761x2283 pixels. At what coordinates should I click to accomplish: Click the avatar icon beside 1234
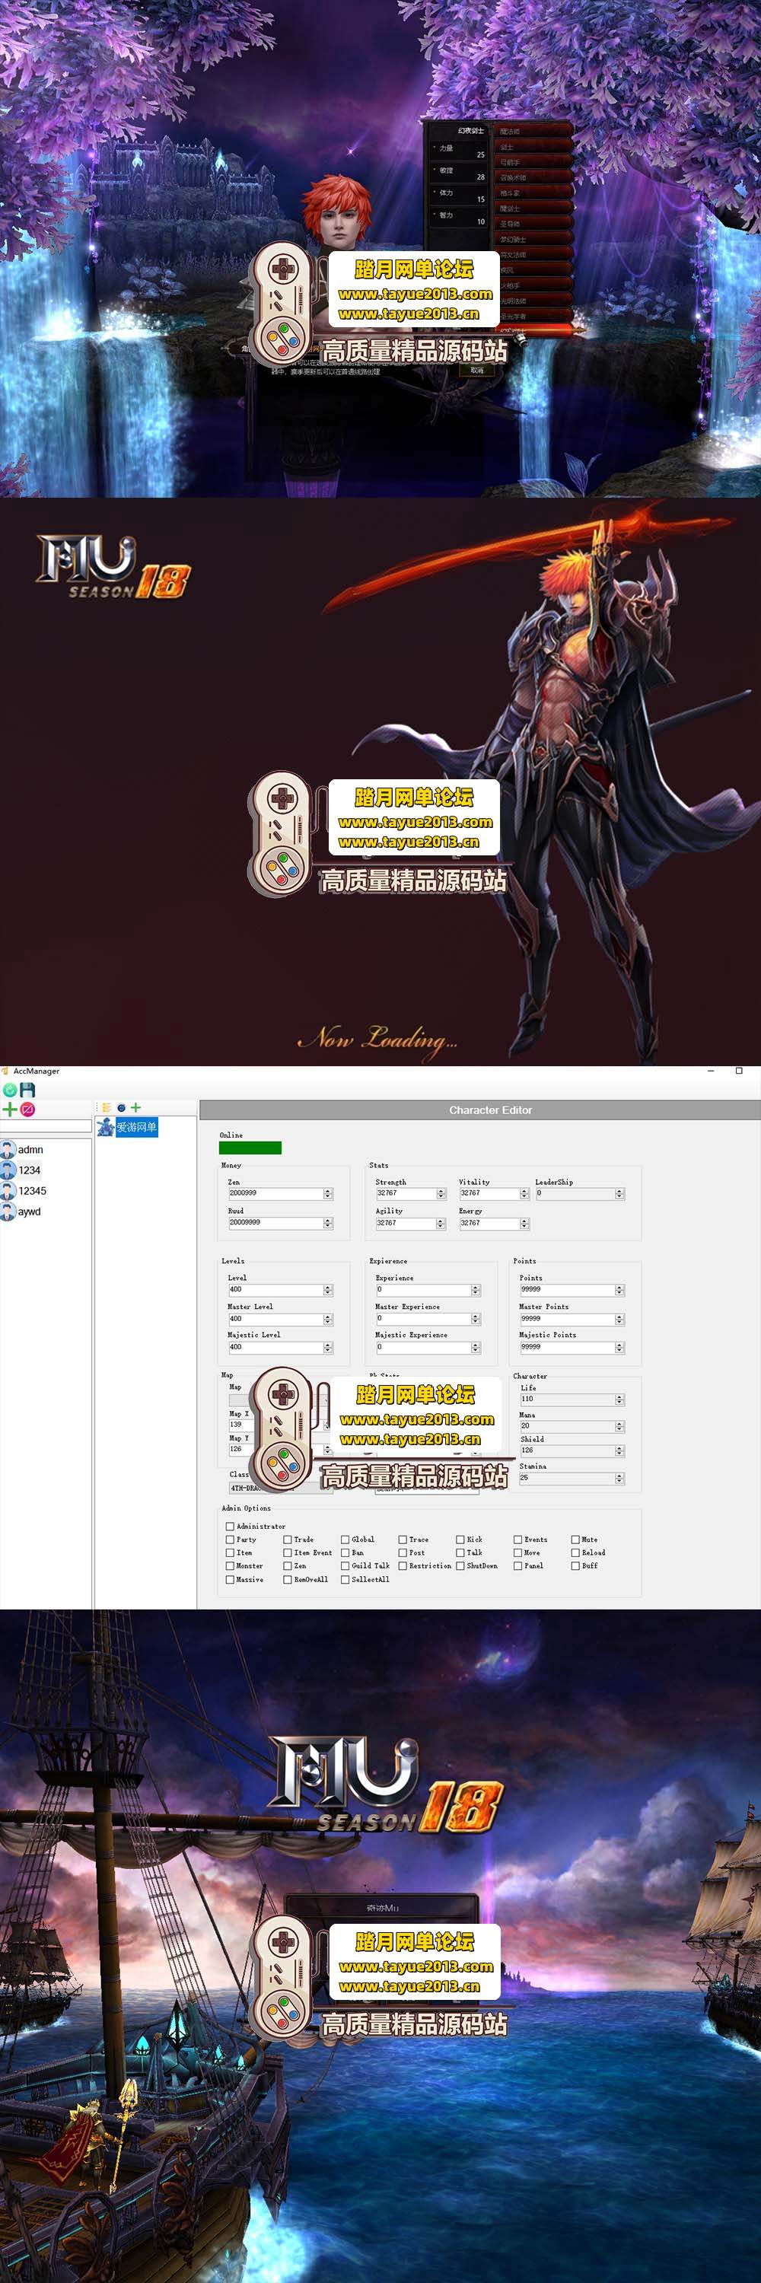coord(8,1170)
